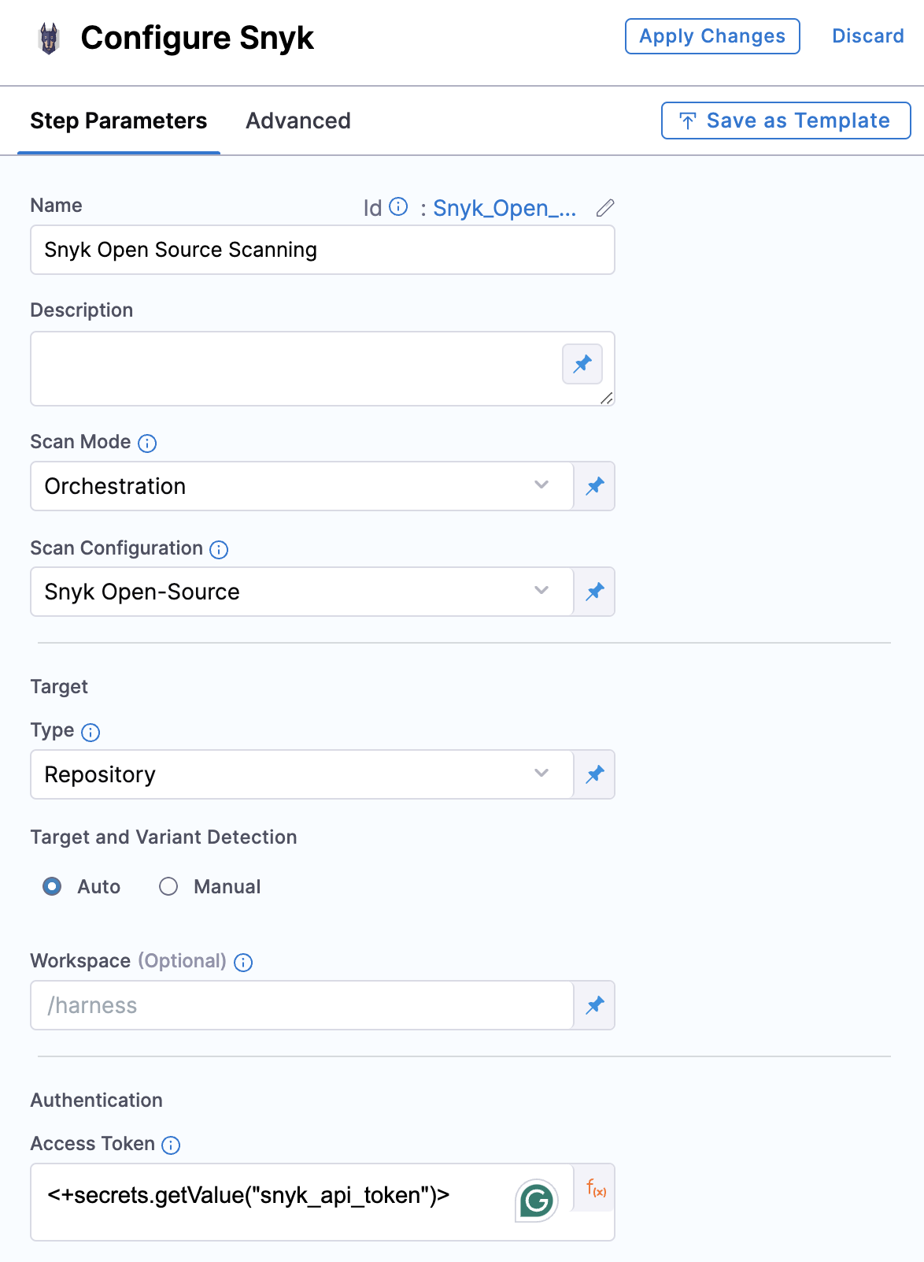Click into the Workspace input field
Viewport: 924px width, 1262px height.
302,1005
